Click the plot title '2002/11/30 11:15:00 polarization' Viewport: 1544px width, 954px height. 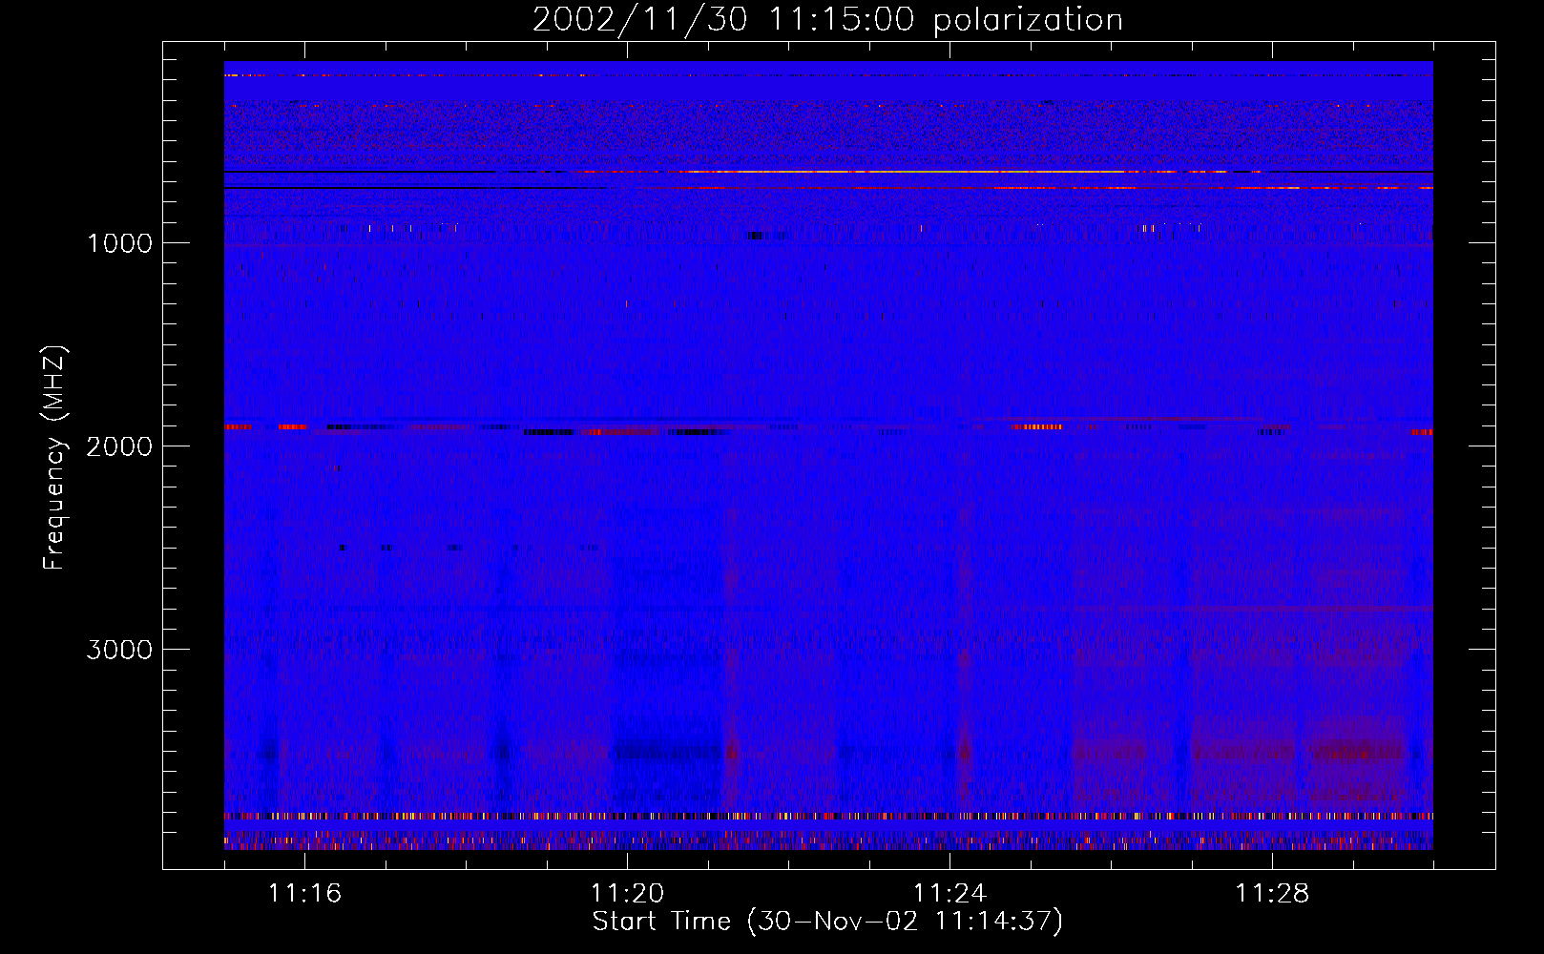pyautogui.click(x=827, y=20)
